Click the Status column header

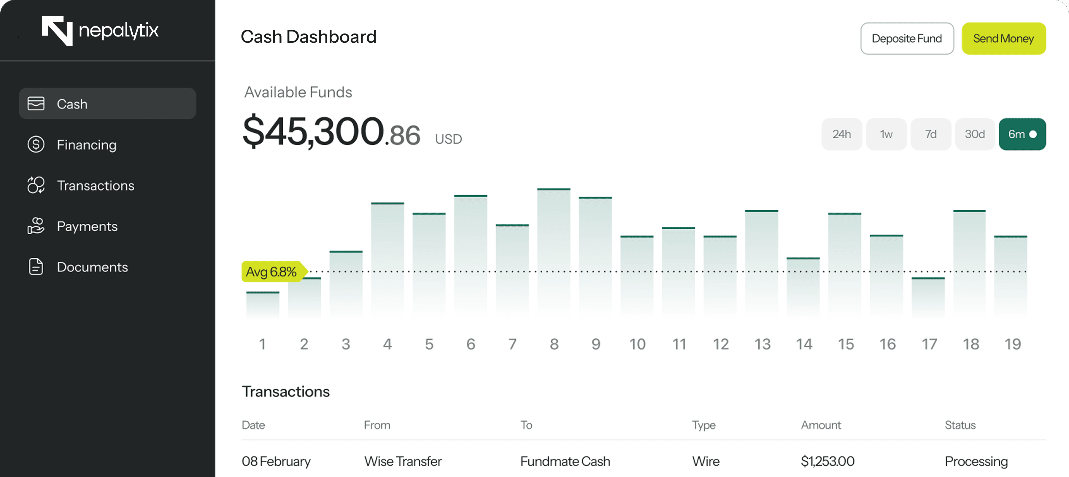(x=960, y=425)
